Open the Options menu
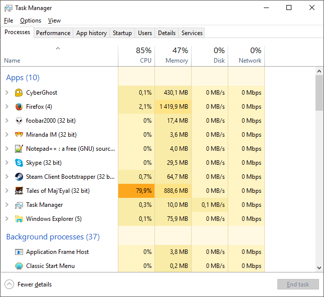Screen dimensions: 324x297 (x=31, y=21)
